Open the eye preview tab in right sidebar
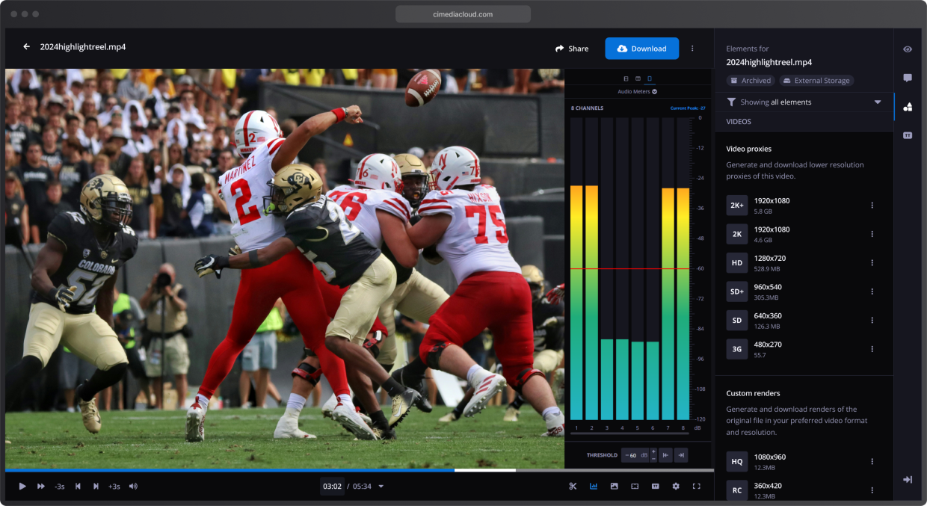Image resolution: width=927 pixels, height=506 pixels. 908,49
